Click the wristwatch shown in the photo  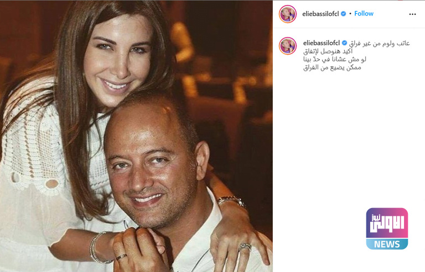[x=232, y=201]
